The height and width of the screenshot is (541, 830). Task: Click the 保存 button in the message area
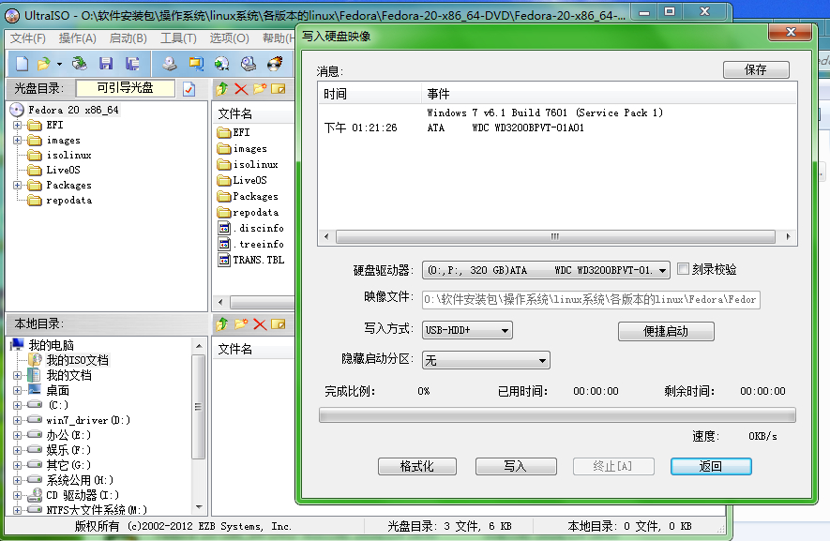[x=756, y=70]
